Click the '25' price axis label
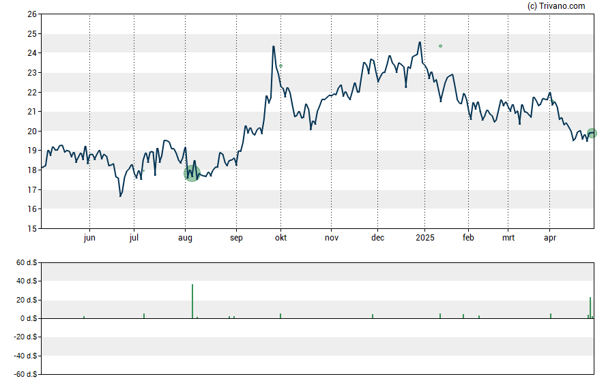This screenshot has width=606, height=385. tap(32, 34)
